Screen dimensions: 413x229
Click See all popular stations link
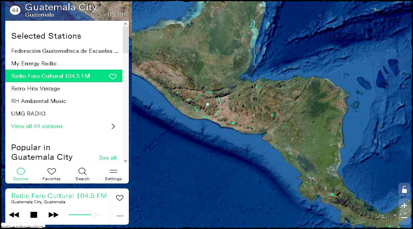click(107, 158)
